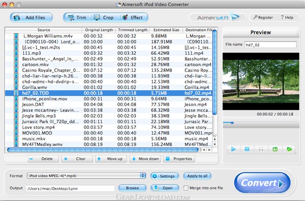
Task: Click the Register key button
Action: 263,17
